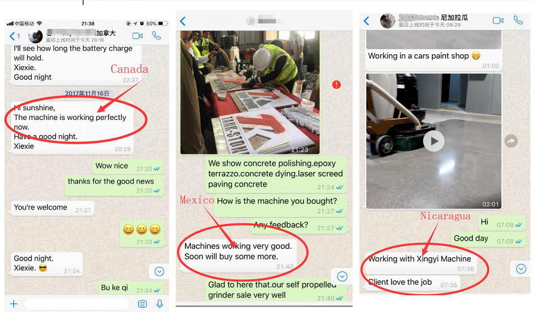Open contact avatar in Nicaragua chat header
The width and height of the screenshot is (534, 312).
pyautogui.click(x=388, y=21)
